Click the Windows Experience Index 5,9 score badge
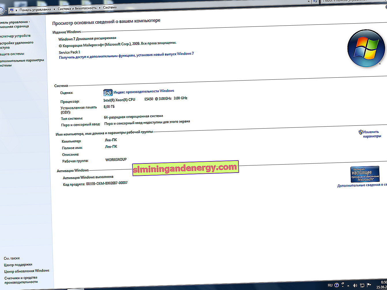The width and height of the screenshot is (387, 290). [x=108, y=93]
